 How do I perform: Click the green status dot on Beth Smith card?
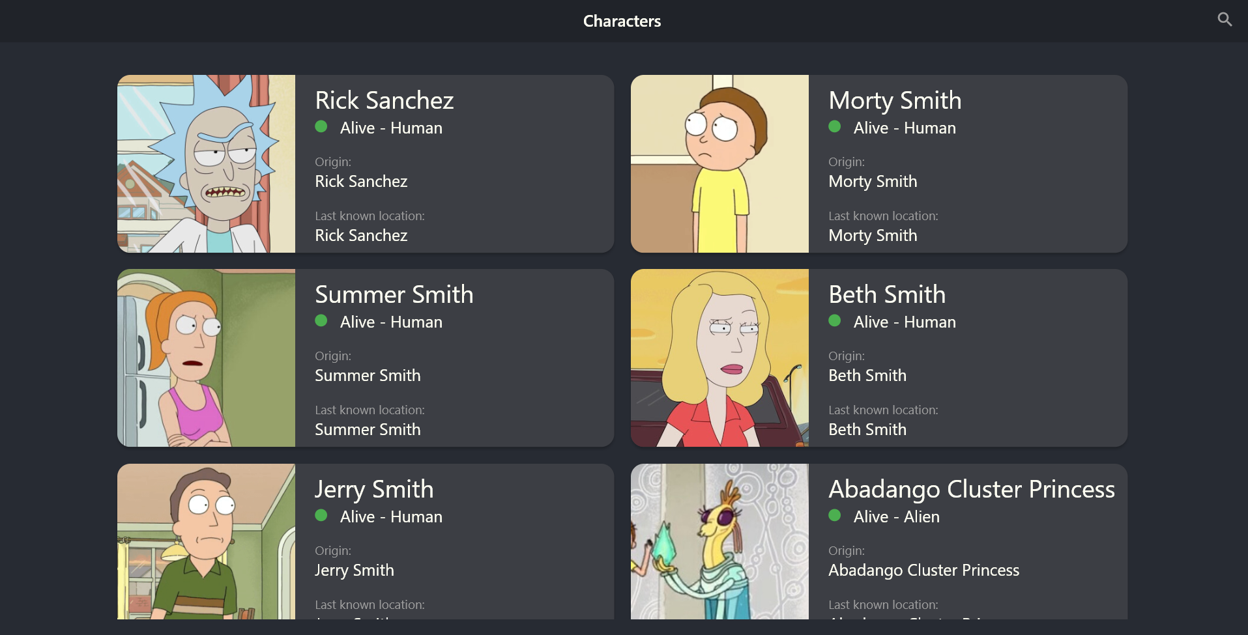click(x=835, y=321)
